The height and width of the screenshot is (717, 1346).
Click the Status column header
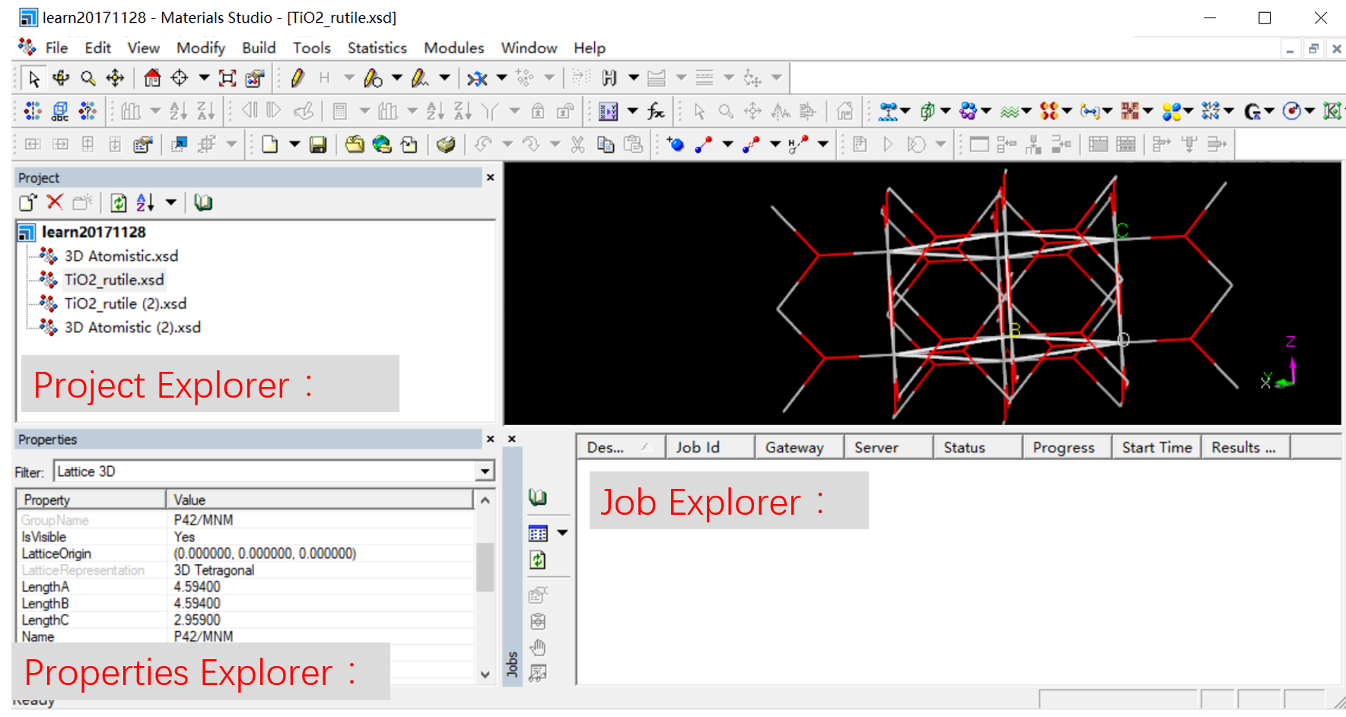coord(977,448)
